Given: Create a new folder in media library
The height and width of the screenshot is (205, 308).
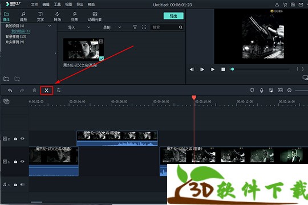Looking at the screenshot, I should 6,79.
